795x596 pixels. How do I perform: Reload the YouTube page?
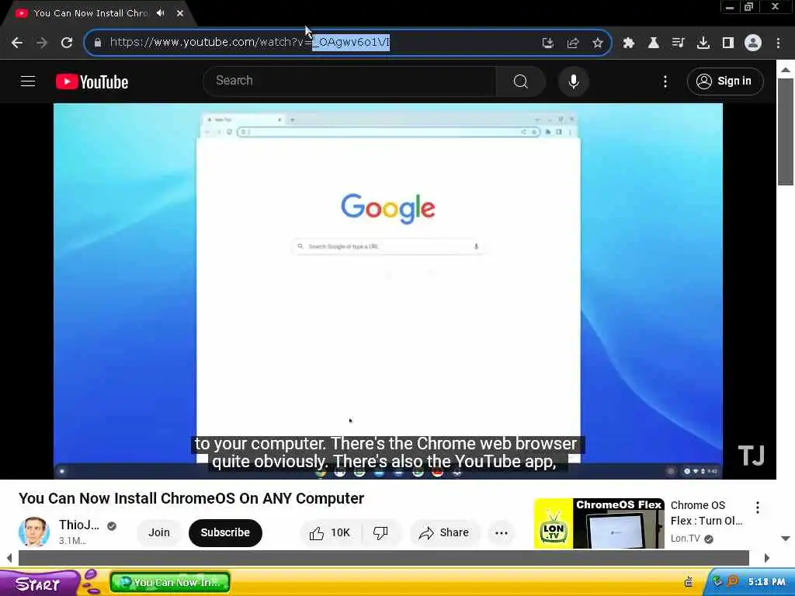[x=67, y=43]
